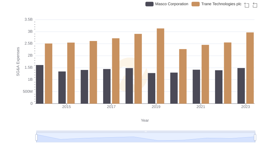Click Masco Corporation bar for 2015
The height and width of the screenshot is (150, 261).
[62, 88]
